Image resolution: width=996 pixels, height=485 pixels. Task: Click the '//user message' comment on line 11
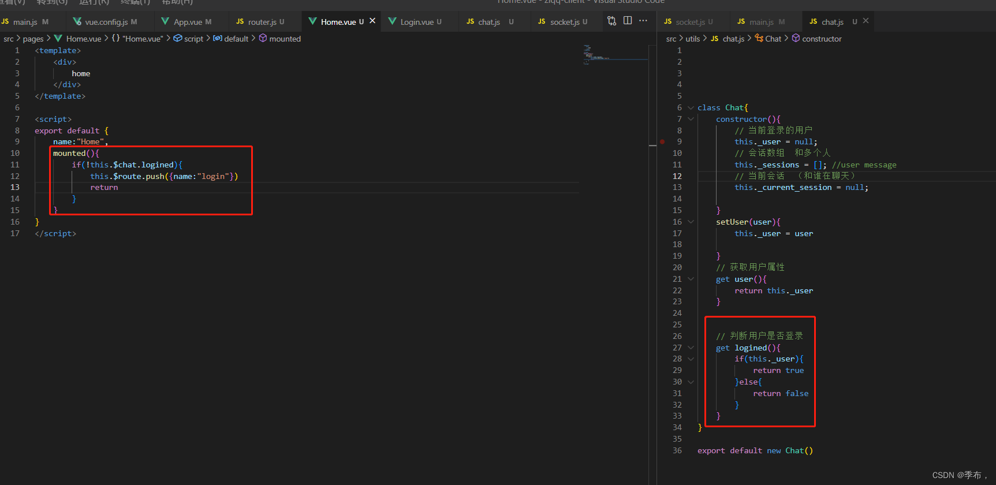[864, 165]
